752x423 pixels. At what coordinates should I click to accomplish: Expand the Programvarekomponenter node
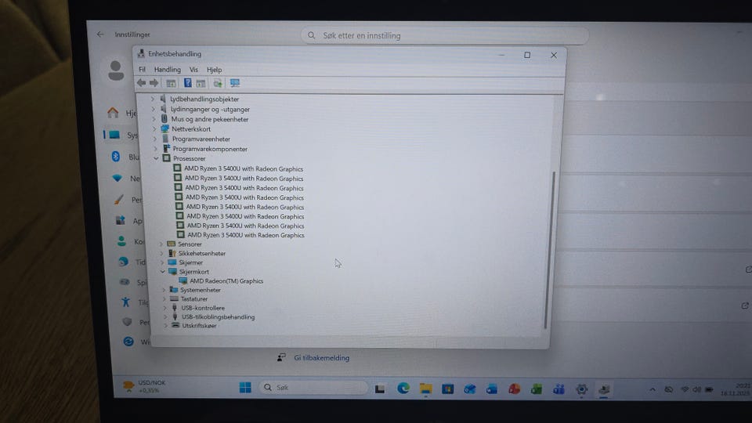tap(155, 149)
